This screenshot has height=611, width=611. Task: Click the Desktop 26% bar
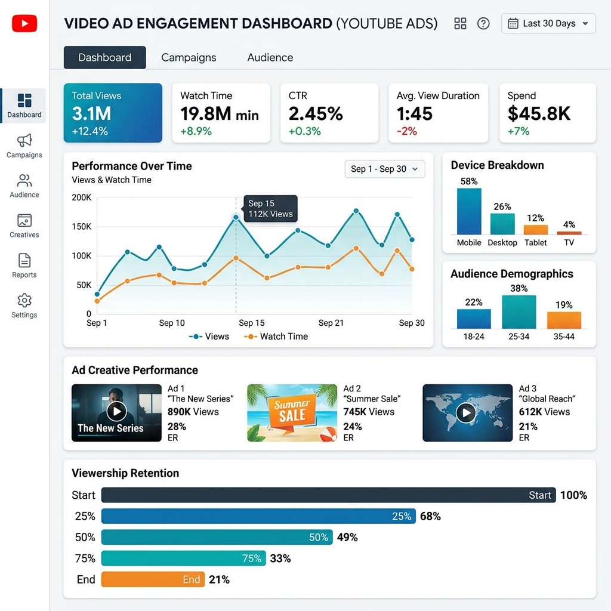click(502, 224)
